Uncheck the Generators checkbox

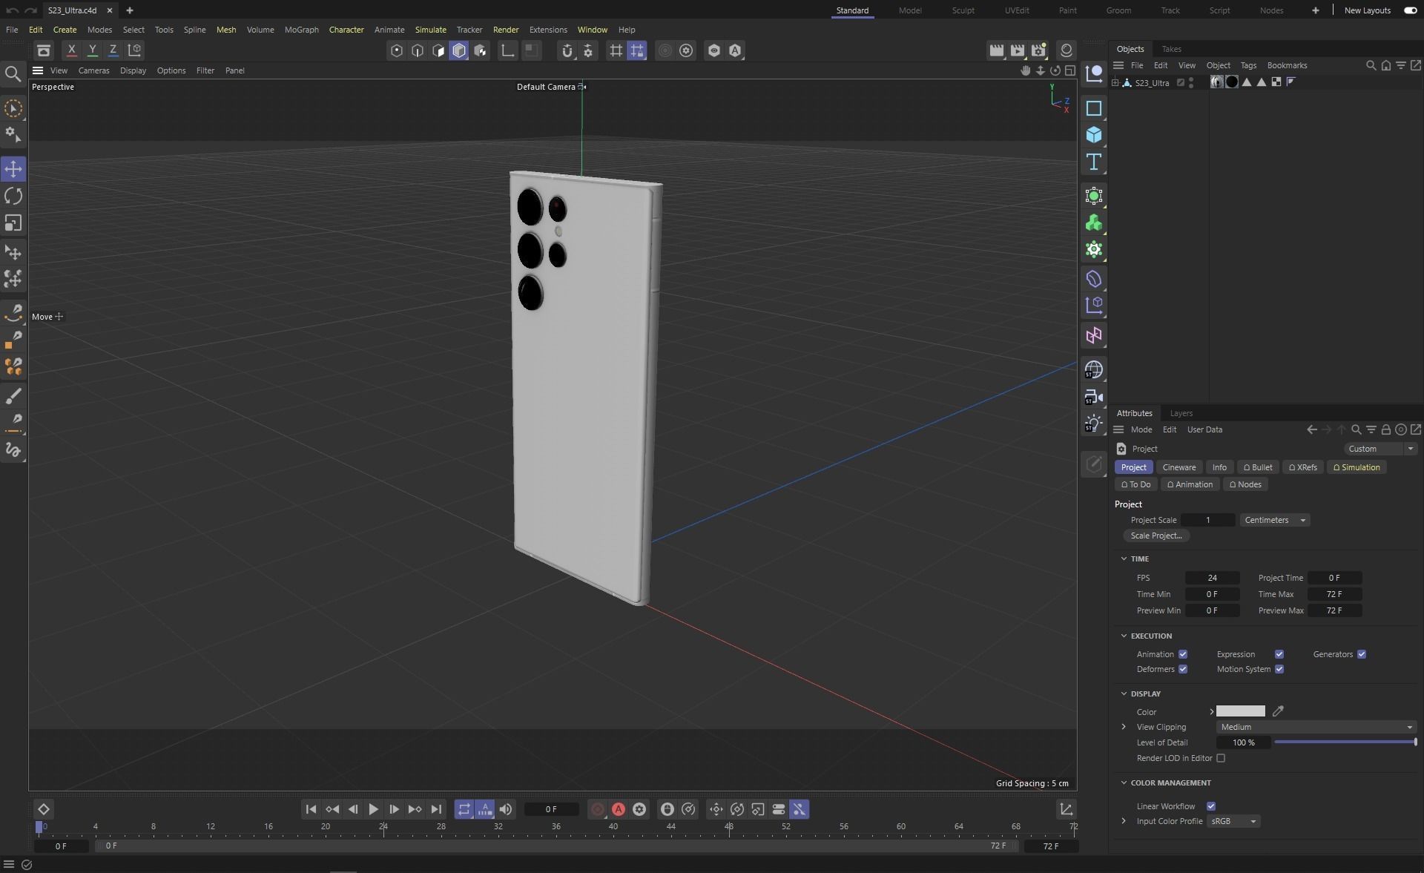1362,654
